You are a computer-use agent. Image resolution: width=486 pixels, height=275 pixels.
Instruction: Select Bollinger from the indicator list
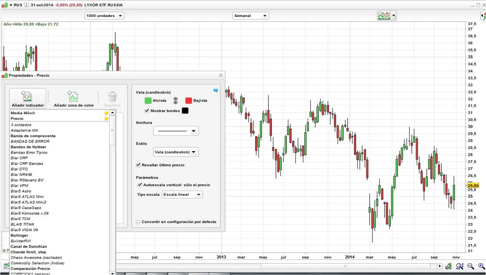(19, 236)
